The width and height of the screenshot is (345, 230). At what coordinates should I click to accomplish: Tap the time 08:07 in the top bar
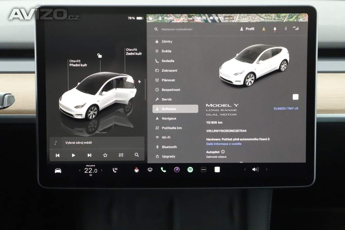pyautogui.click(x=201, y=18)
